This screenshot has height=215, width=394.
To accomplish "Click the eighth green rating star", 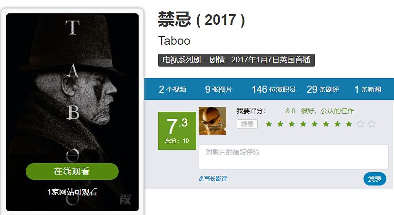I will (349, 124).
